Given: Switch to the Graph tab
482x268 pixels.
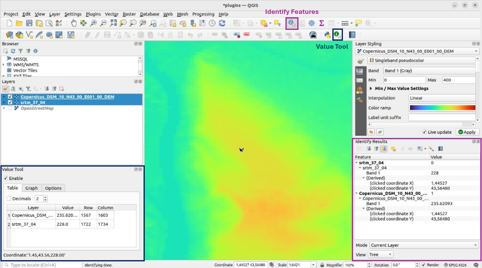Looking at the screenshot, I should 32,188.
